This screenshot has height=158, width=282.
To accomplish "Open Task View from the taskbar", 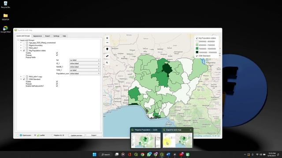I will pyautogui.click(x=117, y=154).
